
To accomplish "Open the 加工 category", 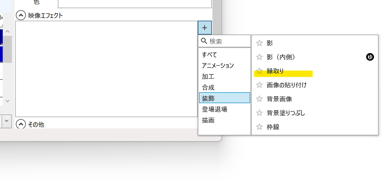I will click(x=225, y=76).
